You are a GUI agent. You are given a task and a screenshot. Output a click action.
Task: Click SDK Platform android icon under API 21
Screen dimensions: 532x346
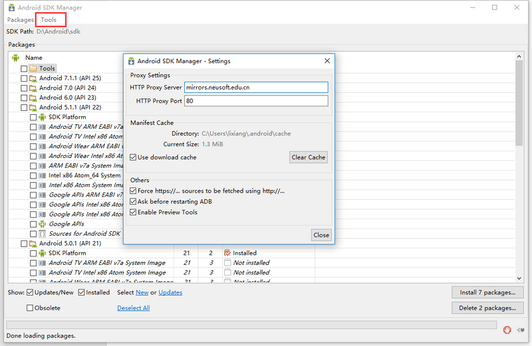42,253
